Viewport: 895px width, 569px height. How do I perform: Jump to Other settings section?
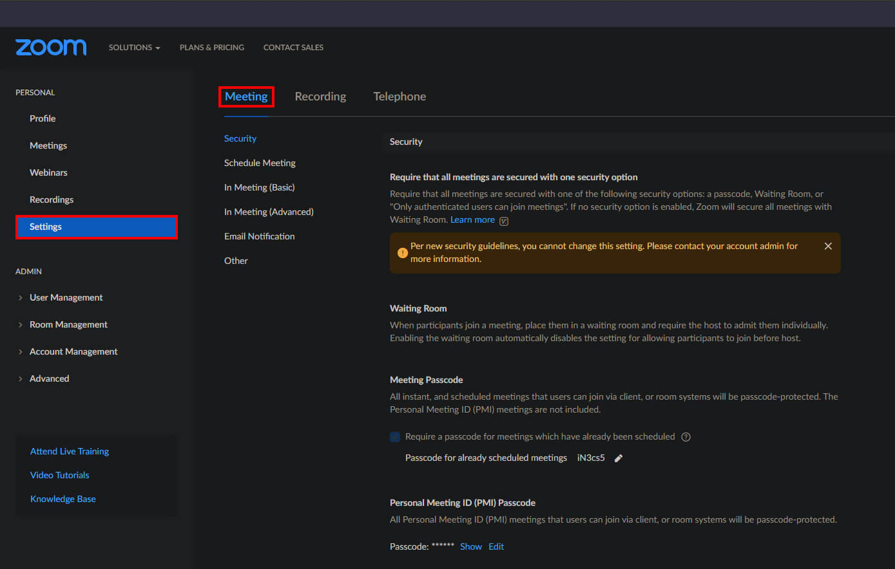236,261
